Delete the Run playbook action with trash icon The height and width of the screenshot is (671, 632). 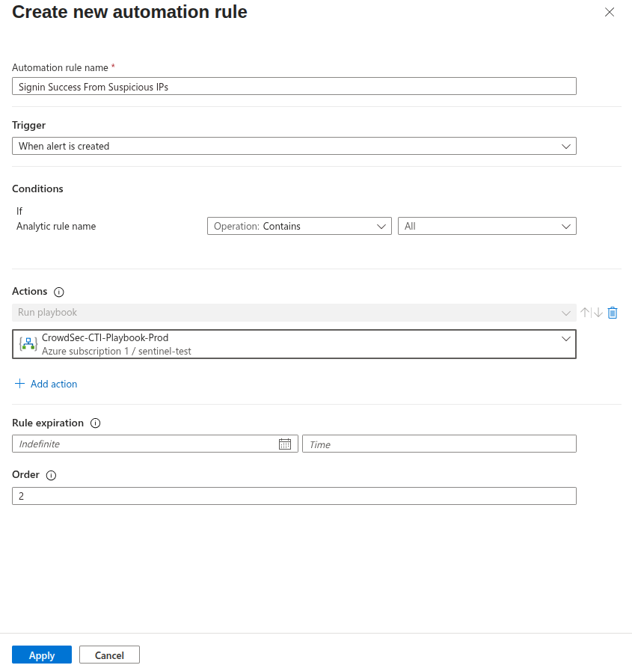(613, 313)
